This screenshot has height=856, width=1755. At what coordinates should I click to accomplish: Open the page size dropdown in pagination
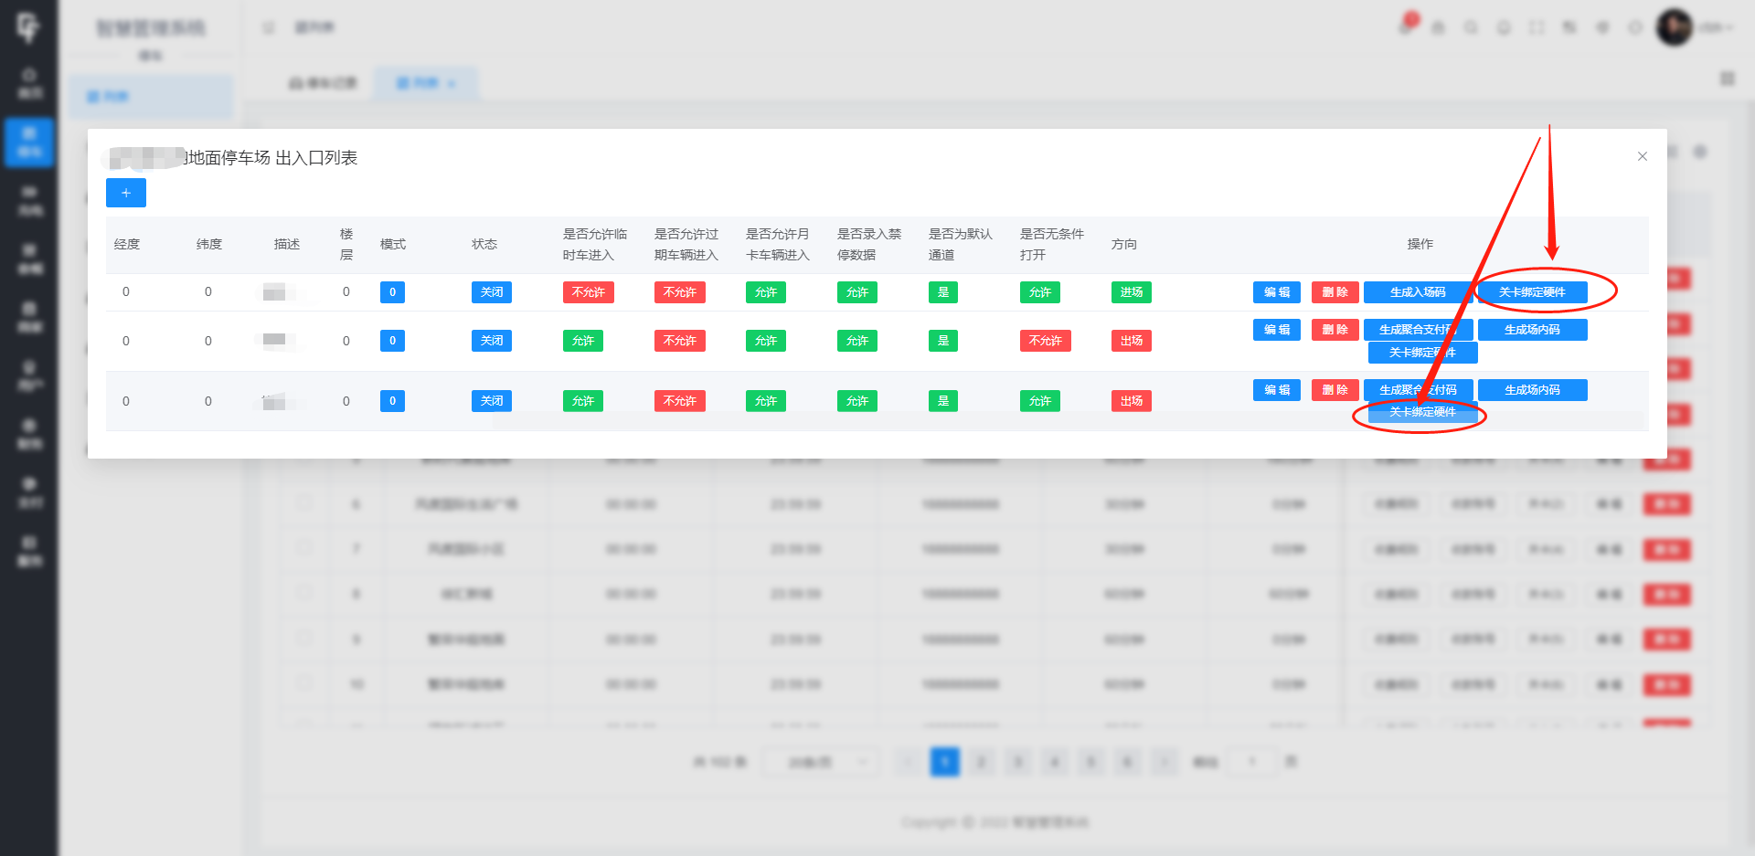pos(820,762)
